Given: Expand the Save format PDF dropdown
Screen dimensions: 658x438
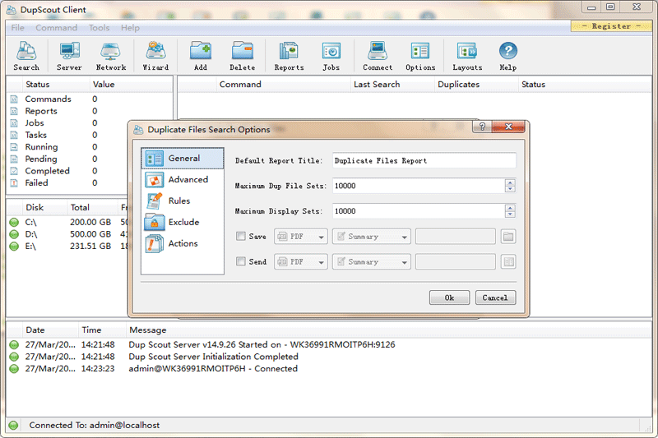Looking at the screenshot, I should (x=301, y=237).
